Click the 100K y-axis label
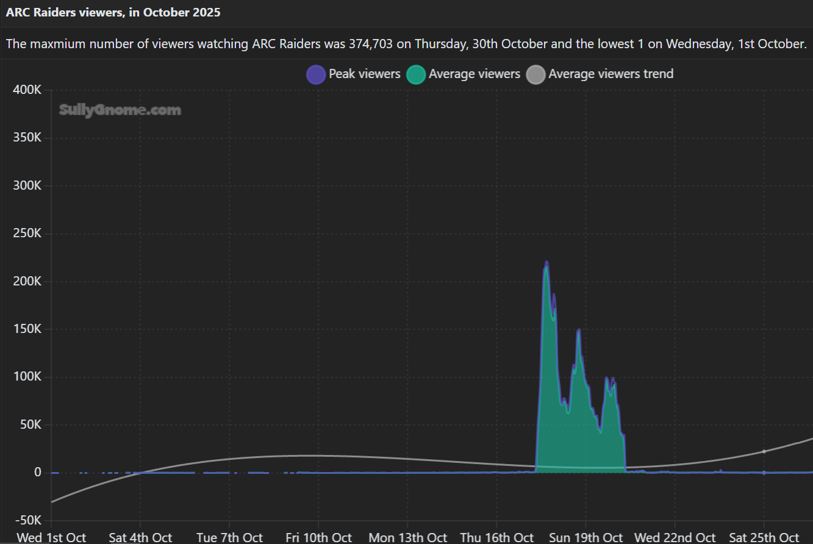The image size is (813, 544). click(x=27, y=377)
